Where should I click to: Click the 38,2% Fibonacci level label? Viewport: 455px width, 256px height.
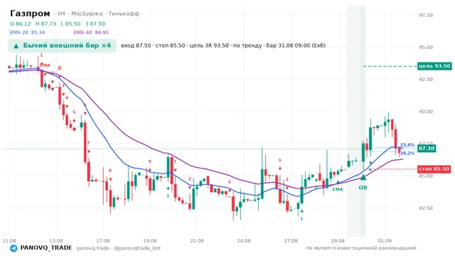coord(407,154)
